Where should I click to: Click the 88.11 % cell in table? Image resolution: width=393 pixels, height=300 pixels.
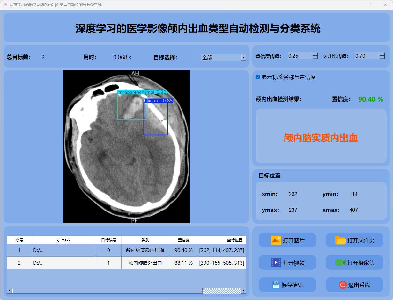(184, 263)
